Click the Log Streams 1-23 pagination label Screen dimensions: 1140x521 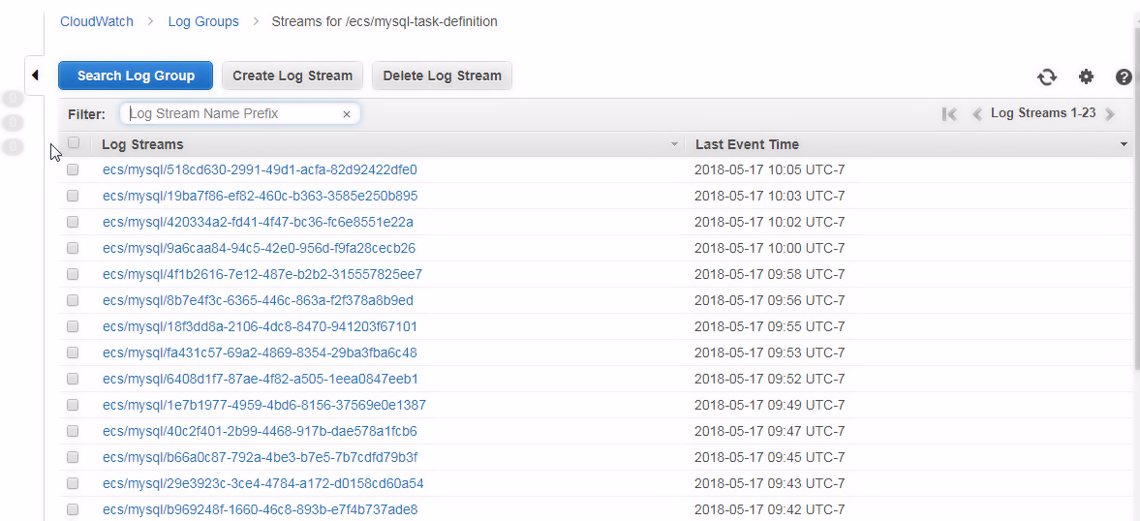pyautogui.click(x=1043, y=113)
